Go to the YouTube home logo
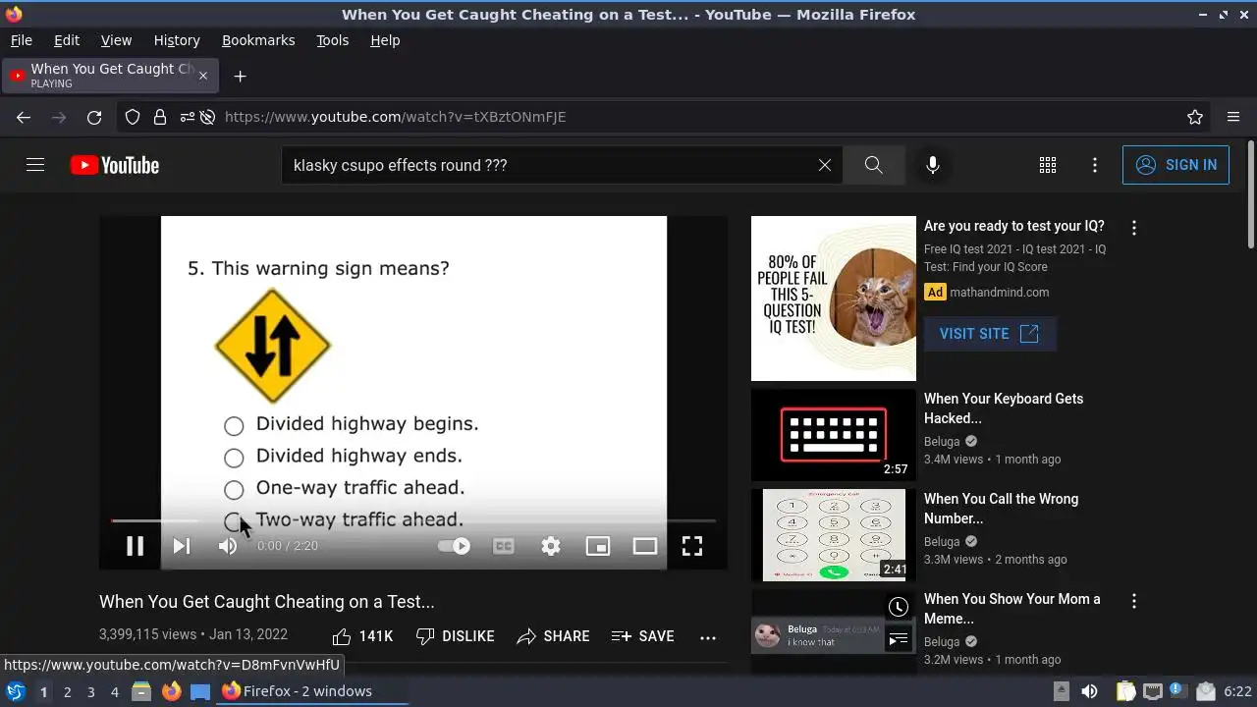Screen dimensions: 1257x707 [x=115, y=165]
